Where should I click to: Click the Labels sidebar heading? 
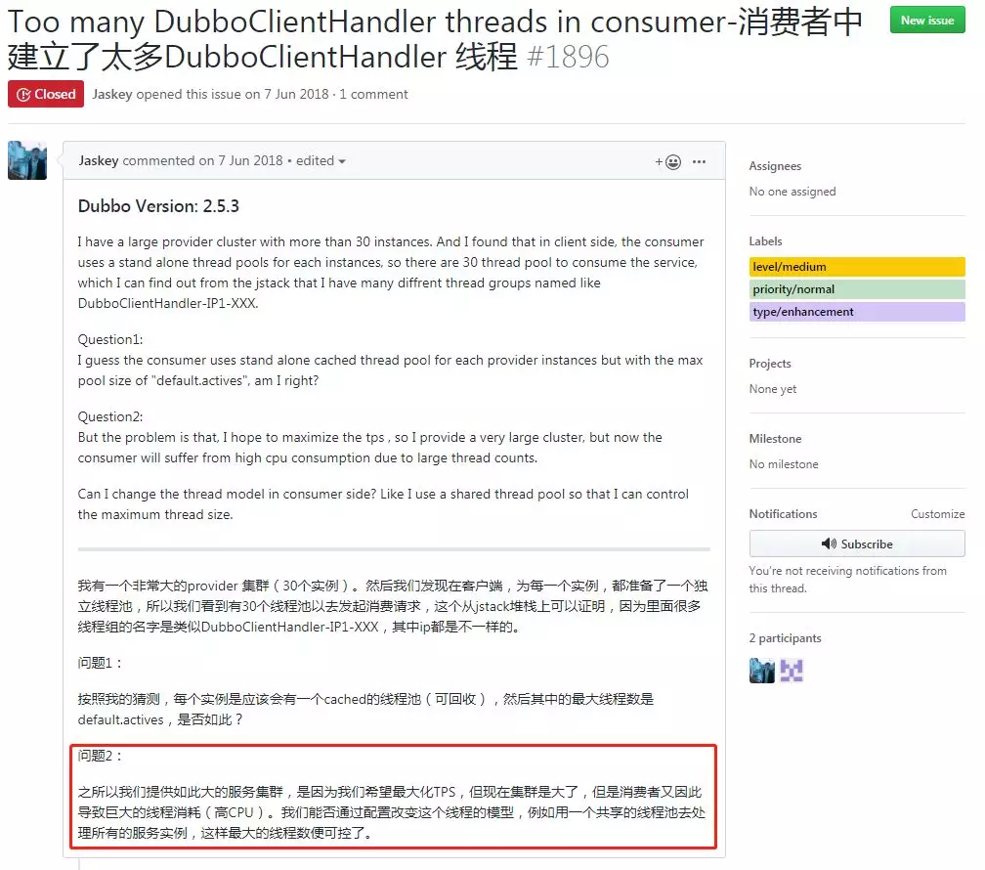[x=765, y=241]
